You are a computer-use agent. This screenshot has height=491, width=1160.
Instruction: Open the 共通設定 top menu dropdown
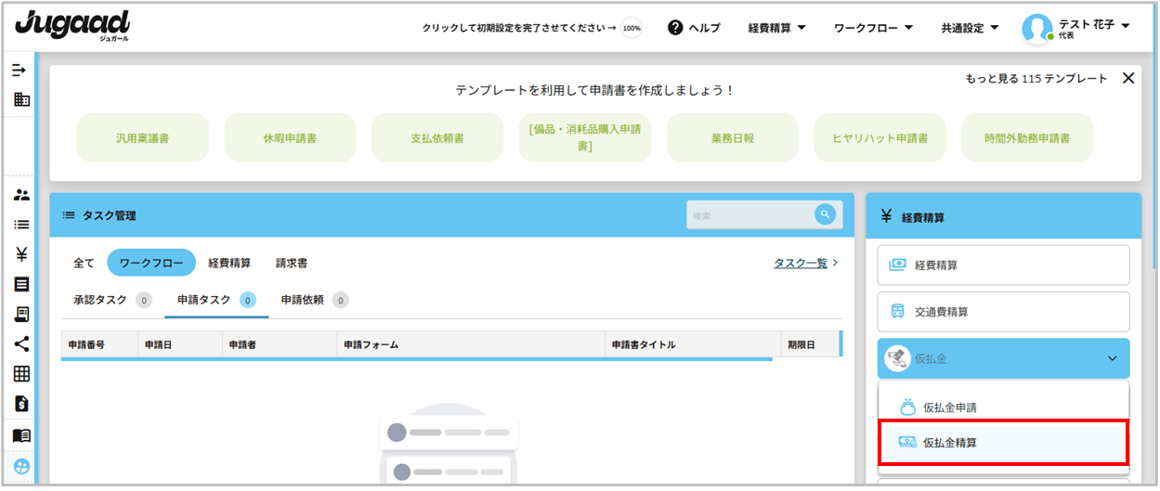tap(970, 28)
